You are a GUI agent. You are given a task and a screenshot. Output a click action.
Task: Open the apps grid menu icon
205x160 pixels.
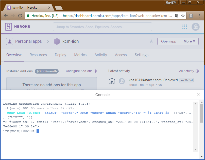click(x=185, y=27)
